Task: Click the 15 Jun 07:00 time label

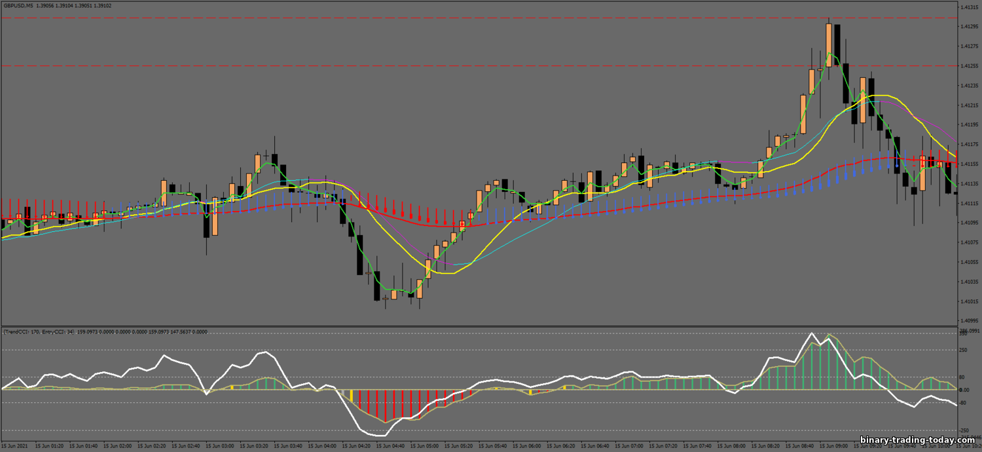Action: (630, 445)
